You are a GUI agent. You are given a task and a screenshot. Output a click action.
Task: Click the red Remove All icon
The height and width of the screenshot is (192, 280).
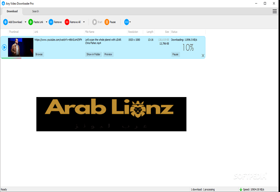point(67,22)
